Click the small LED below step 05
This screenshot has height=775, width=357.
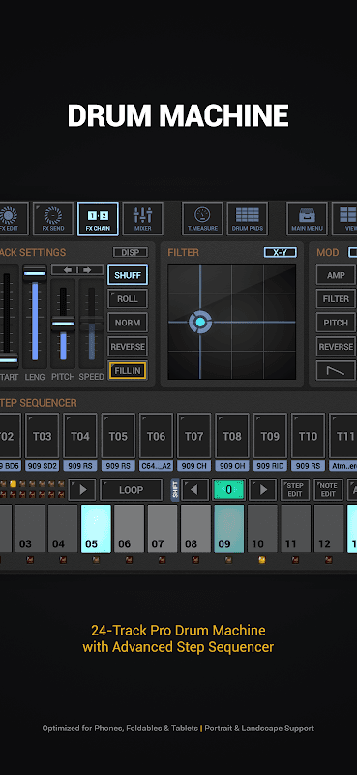pyautogui.click(x=96, y=560)
